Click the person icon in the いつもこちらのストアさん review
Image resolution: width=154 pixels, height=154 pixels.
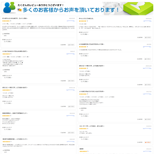click(3, 70)
